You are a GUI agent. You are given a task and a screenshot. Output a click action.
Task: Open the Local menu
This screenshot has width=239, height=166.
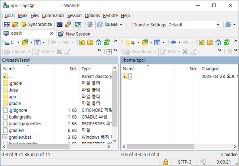(x=10, y=15)
